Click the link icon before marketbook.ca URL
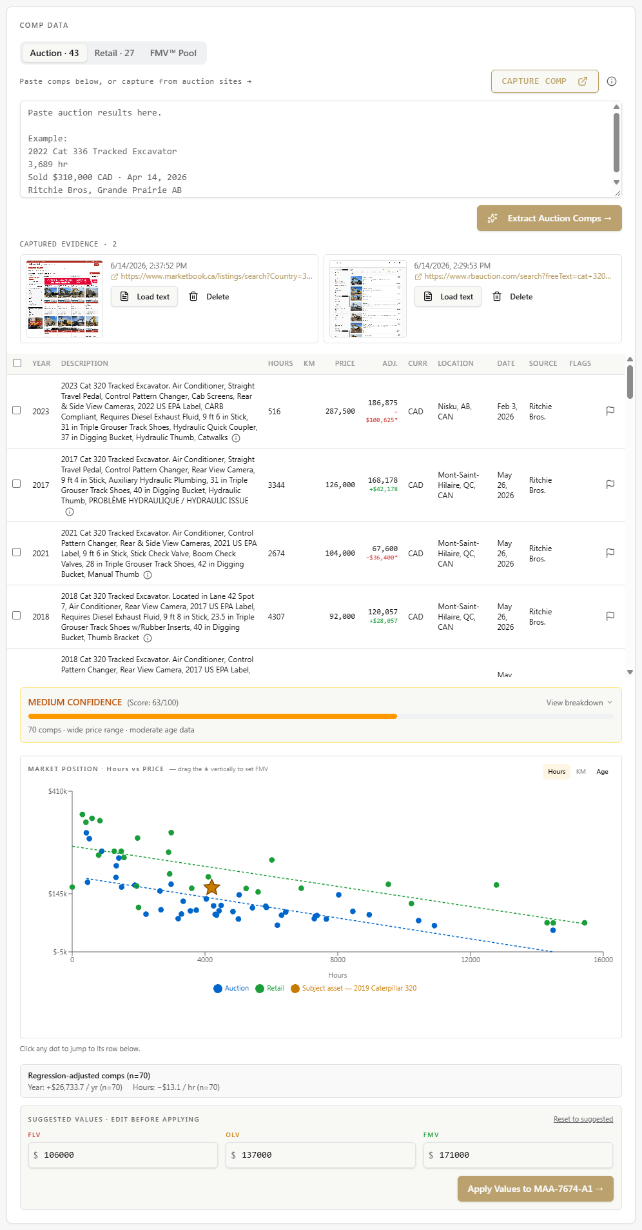 115,277
